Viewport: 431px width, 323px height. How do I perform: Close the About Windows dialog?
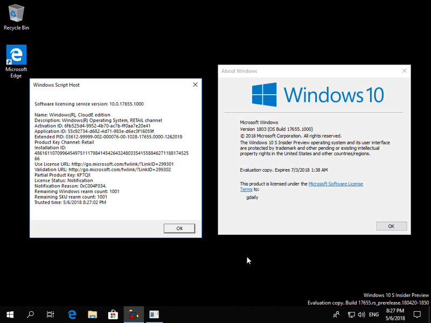[405, 71]
